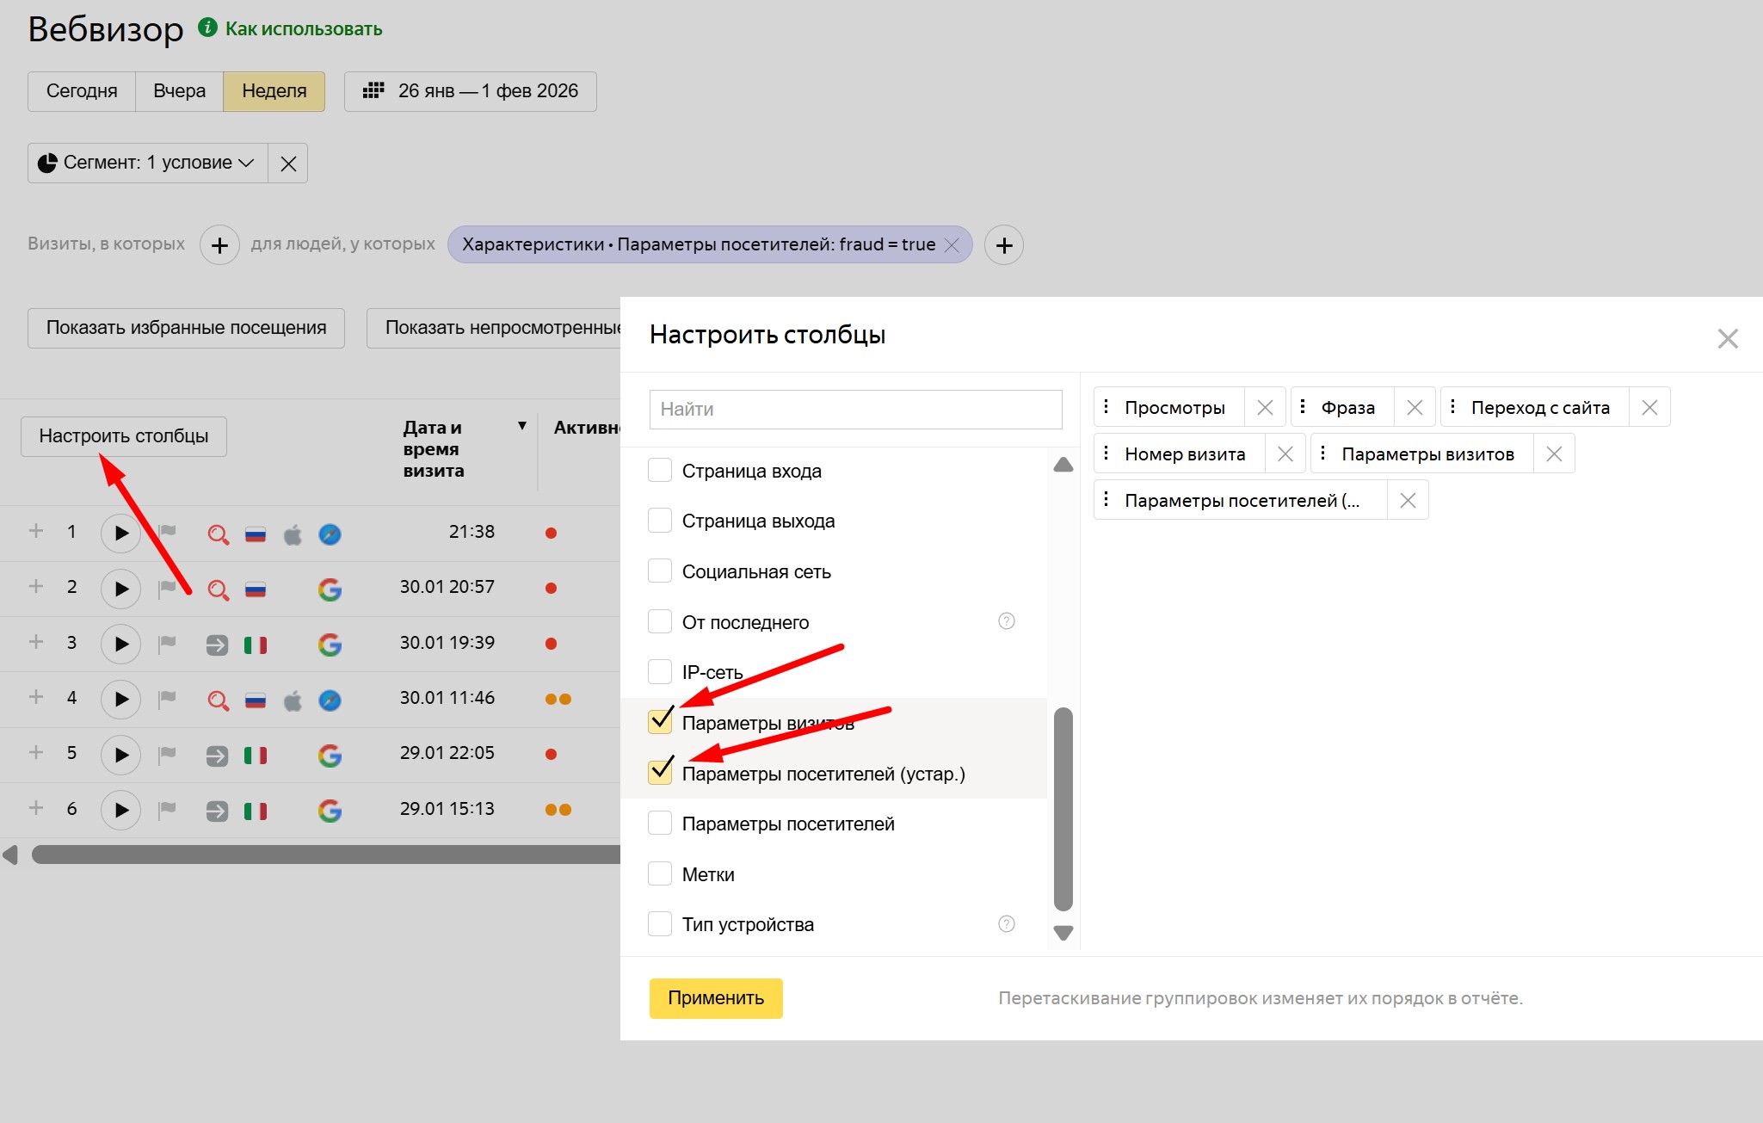Remove the Переход с сайта column chip
The image size is (1763, 1123).
(x=1649, y=407)
